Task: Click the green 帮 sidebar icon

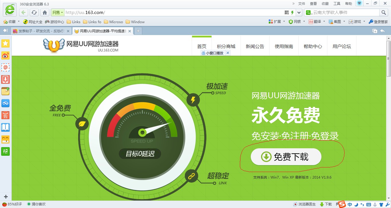Action: pos(5,151)
